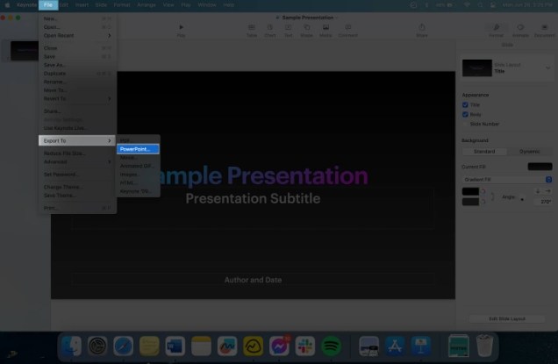This screenshot has width=558, height=364.
Task: Open Spotlight search in menu bar
Action: click(481, 5)
